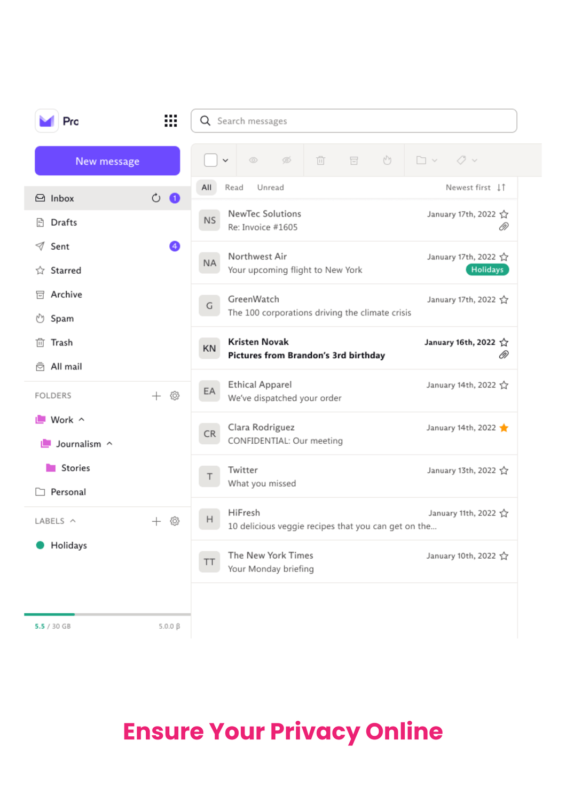This screenshot has width=566, height=802.
Task: Refresh the Inbox with the reload icon
Action: coord(156,198)
